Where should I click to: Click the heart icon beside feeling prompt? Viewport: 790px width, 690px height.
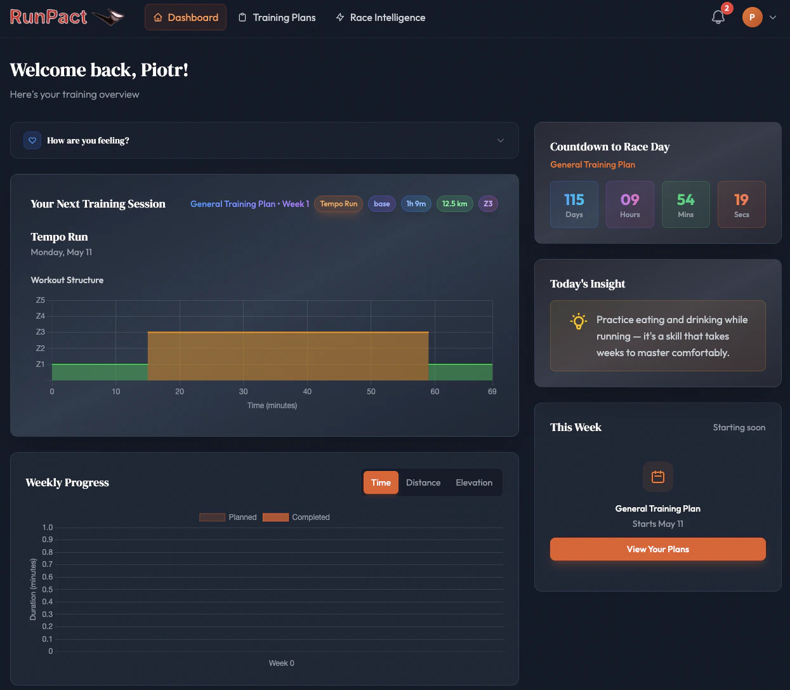(32, 140)
